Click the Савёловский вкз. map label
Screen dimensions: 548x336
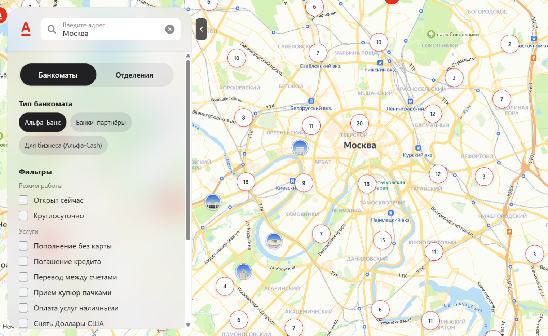pyautogui.click(x=320, y=66)
